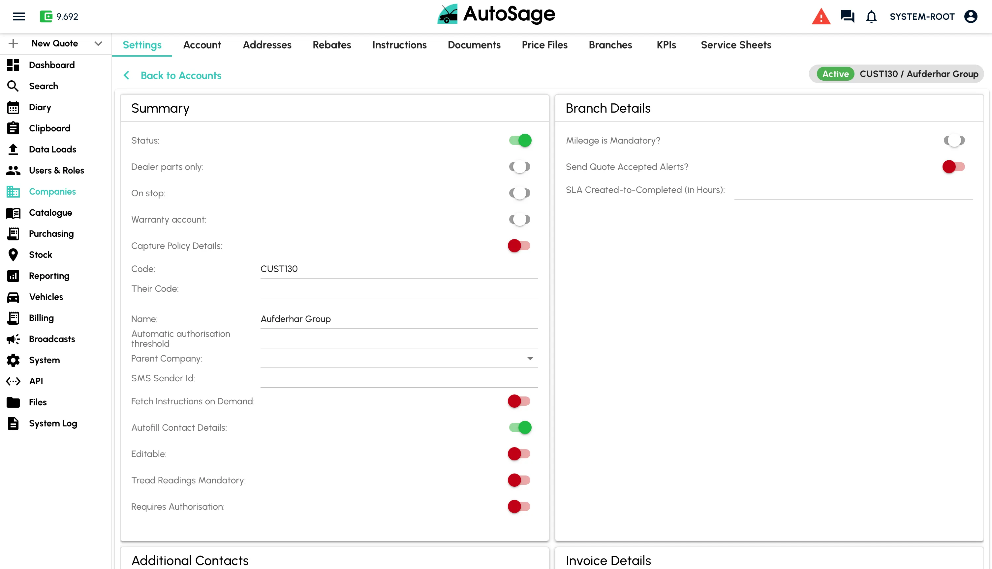Open the notifications bell icon

coord(871,16)
